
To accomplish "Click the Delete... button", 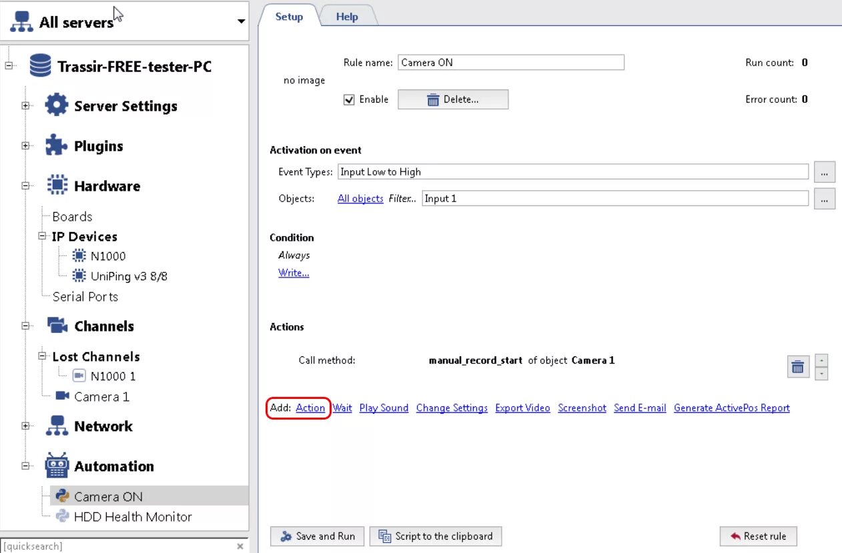I will [x=453, y=99].
